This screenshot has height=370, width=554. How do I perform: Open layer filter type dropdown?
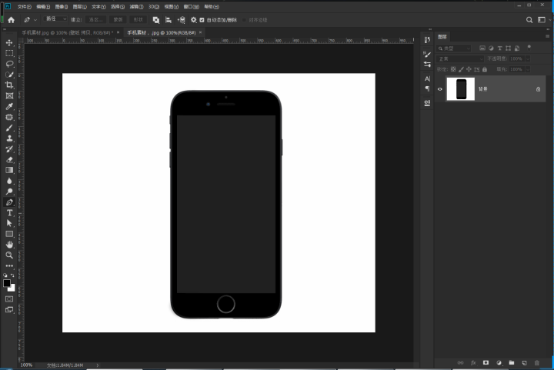[454, 48]
